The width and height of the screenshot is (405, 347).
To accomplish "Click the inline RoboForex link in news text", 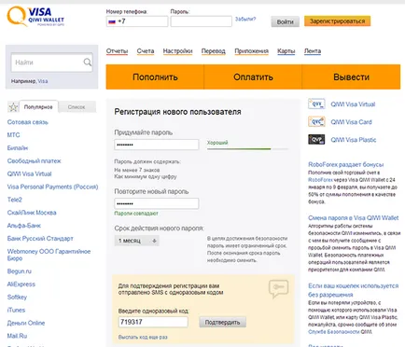I will (320, 180).
